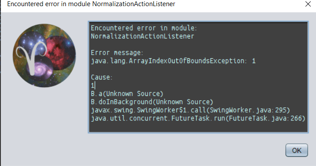The width and height of the screenshot is (316, 166).
Task: Click the ArrayIndexOutOfBoundsException message line
Action: pos(173,61)
